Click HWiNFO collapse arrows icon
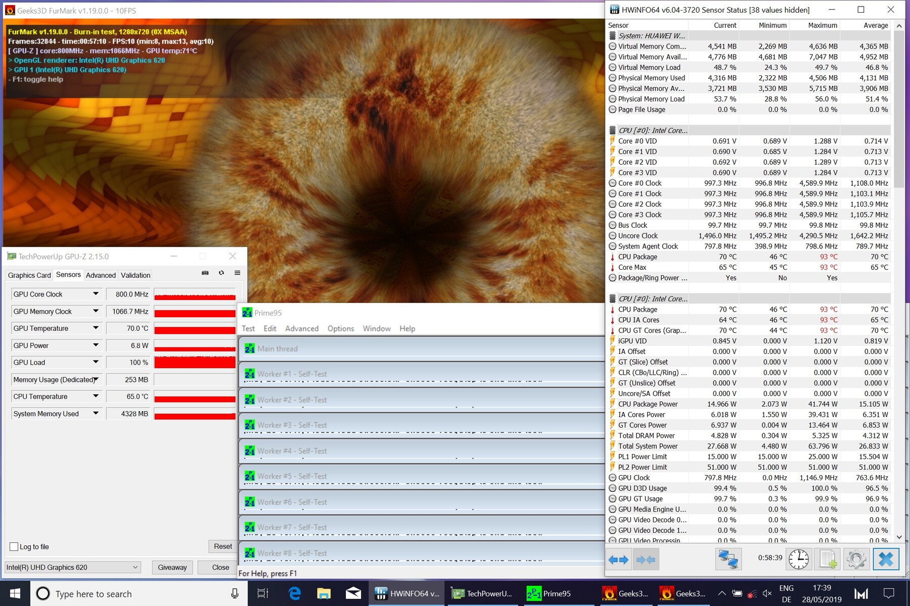Image resolution: width=910 pixels, height=606 pixels. tap(646, 559)
